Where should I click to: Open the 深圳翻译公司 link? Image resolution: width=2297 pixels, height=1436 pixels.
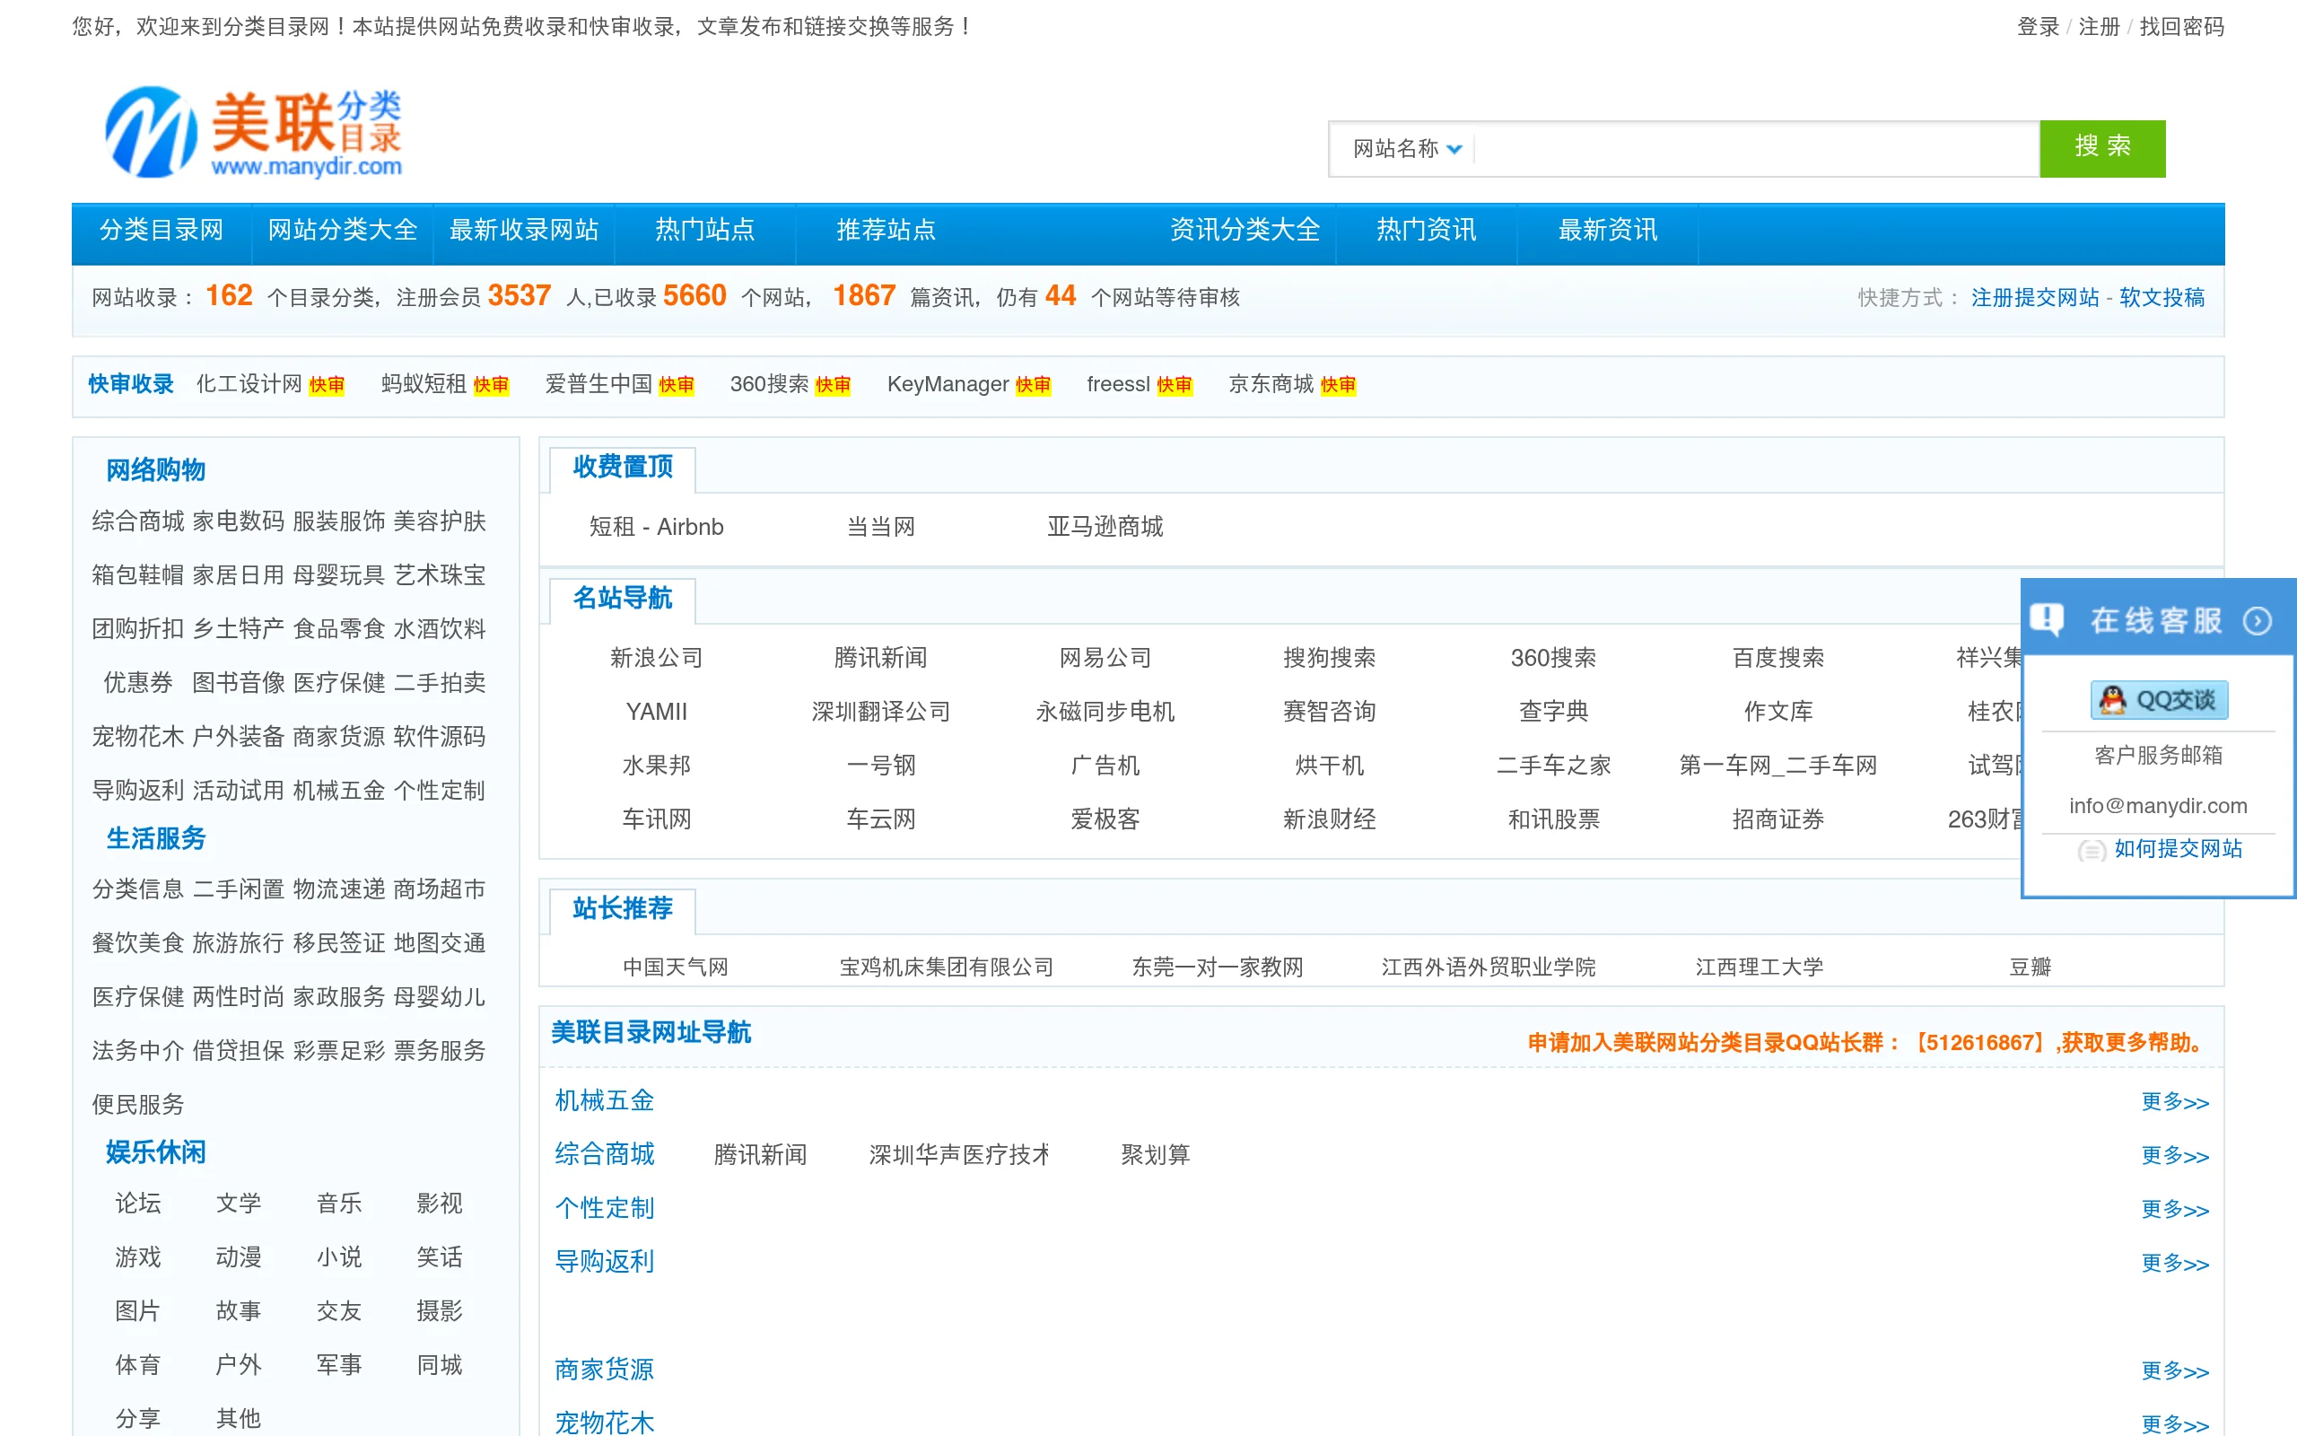click(881, 712)
